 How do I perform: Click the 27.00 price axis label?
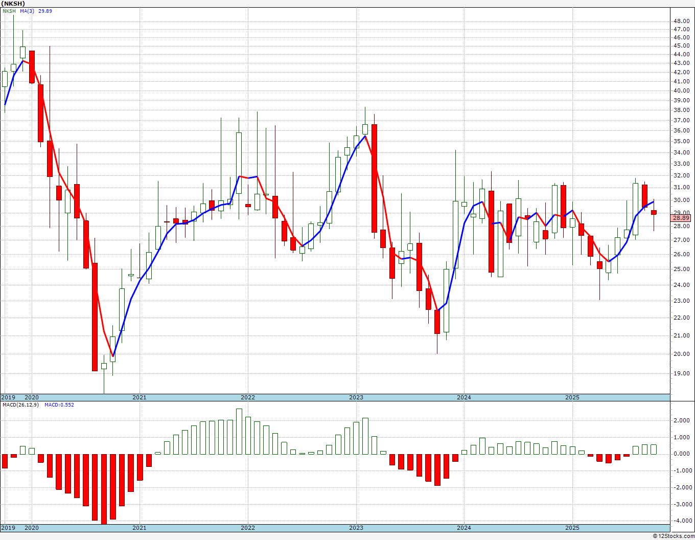coord(681,240)
